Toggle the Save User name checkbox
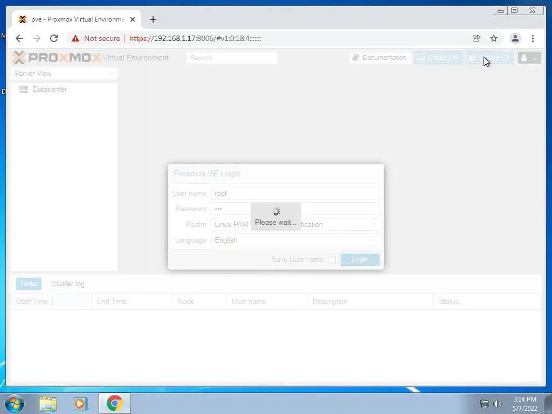552x414 pixels. pos(332,259)
